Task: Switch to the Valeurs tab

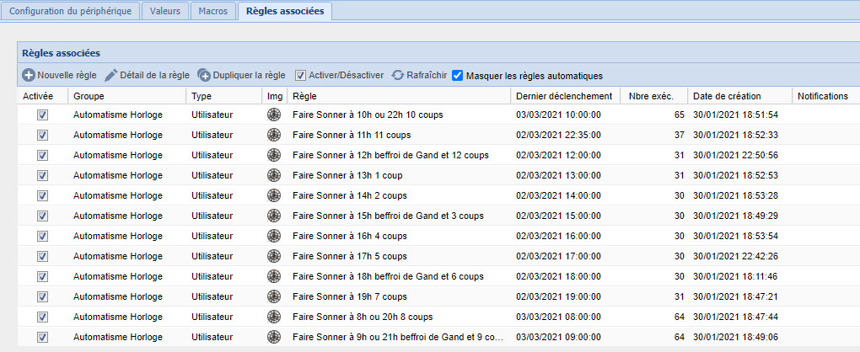Action: pos(164,12)
